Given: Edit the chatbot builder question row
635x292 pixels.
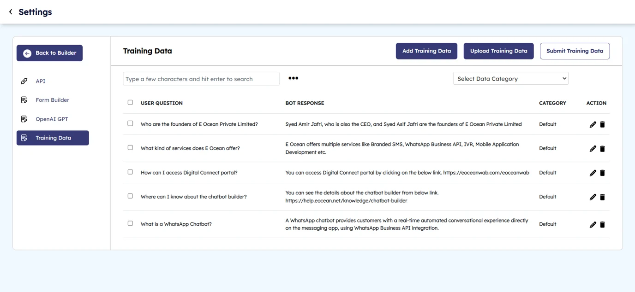Looking at the screenshot, I should coord(593,197).
